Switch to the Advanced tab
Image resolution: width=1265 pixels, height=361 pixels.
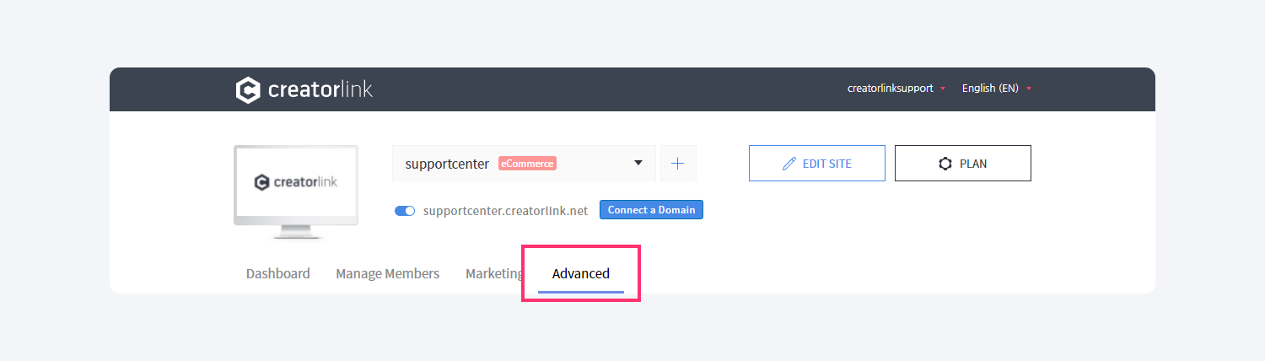coord(581,273)
